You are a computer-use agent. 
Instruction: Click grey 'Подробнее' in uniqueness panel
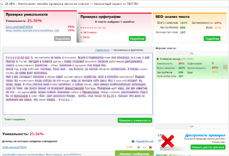(62, 39)
